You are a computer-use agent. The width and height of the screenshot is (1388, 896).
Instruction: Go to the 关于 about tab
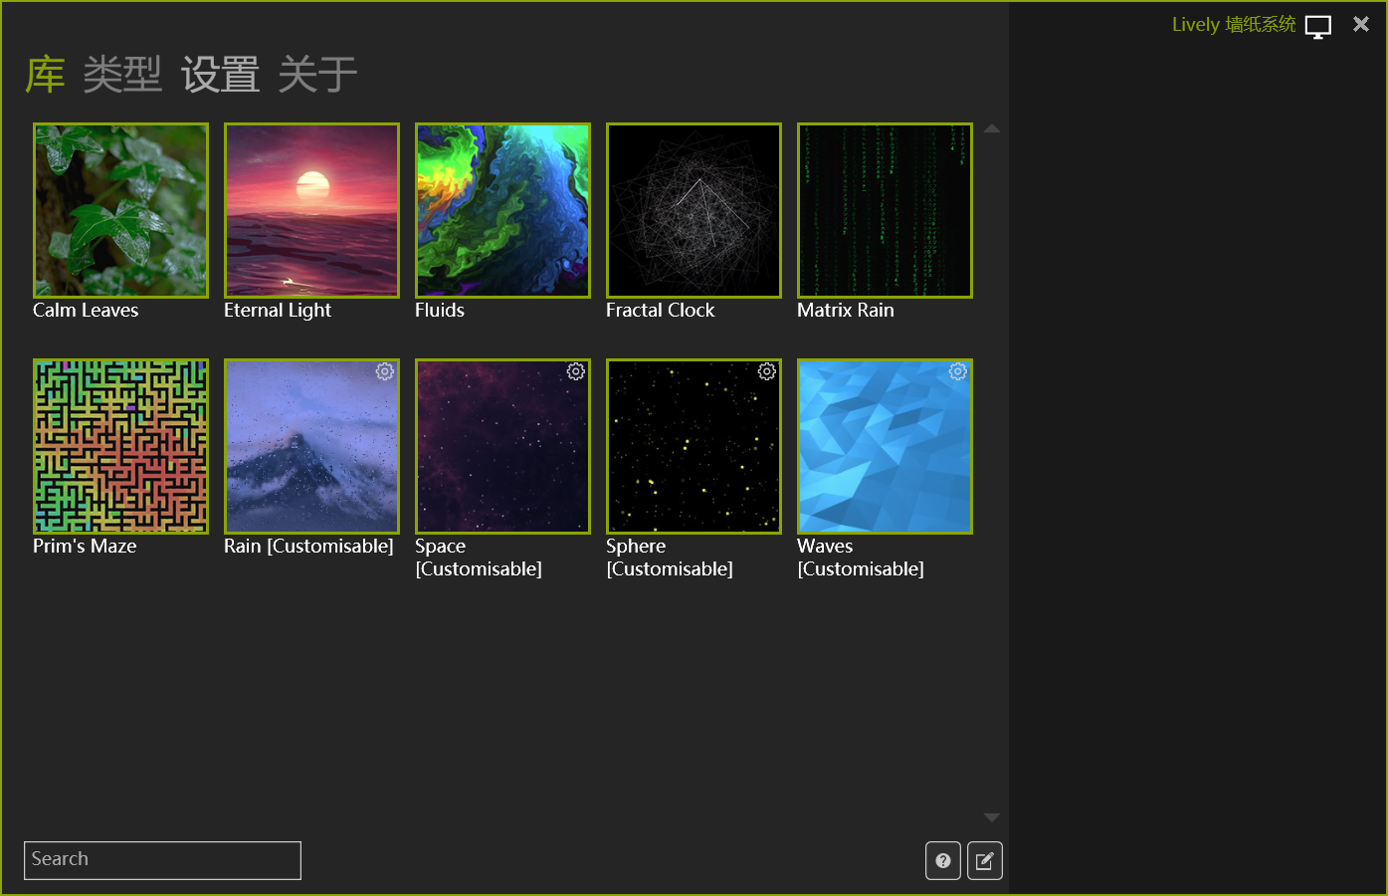pos(317,75)
